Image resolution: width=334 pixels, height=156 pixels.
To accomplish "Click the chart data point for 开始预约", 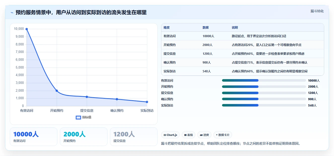I will pos(57,91).
